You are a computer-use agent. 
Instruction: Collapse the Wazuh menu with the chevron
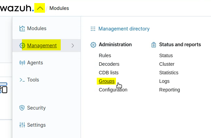(40, 8)
